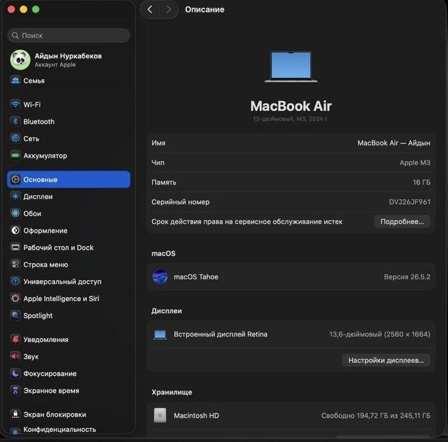
Task: Click the Уведомления bell icon
Action: [15, 340]
